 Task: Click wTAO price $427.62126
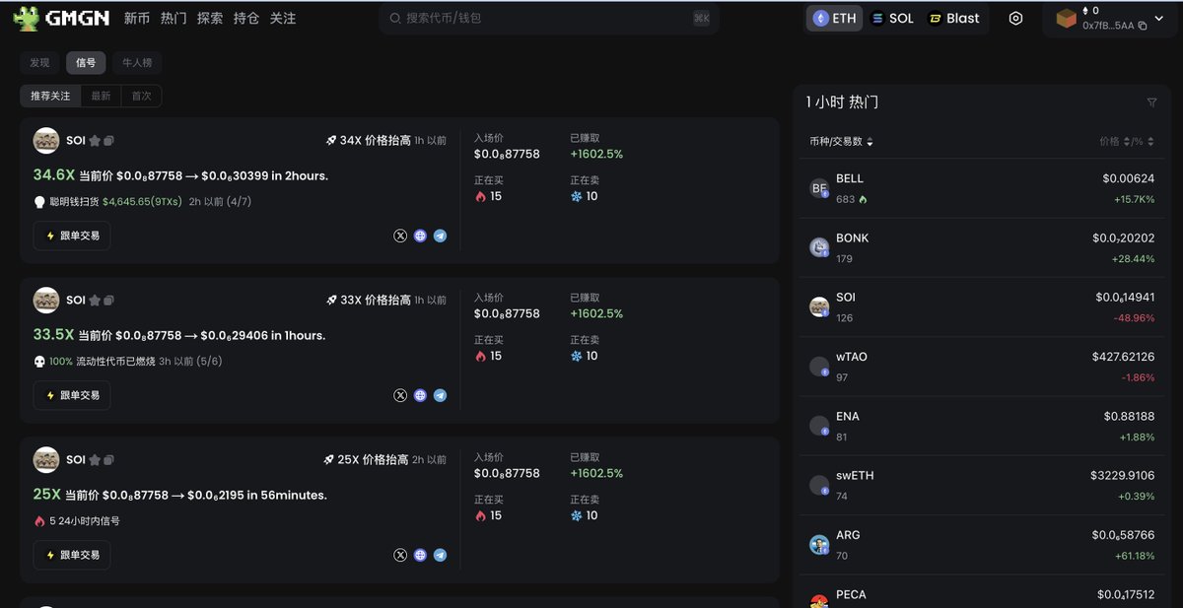point(1123,357)
